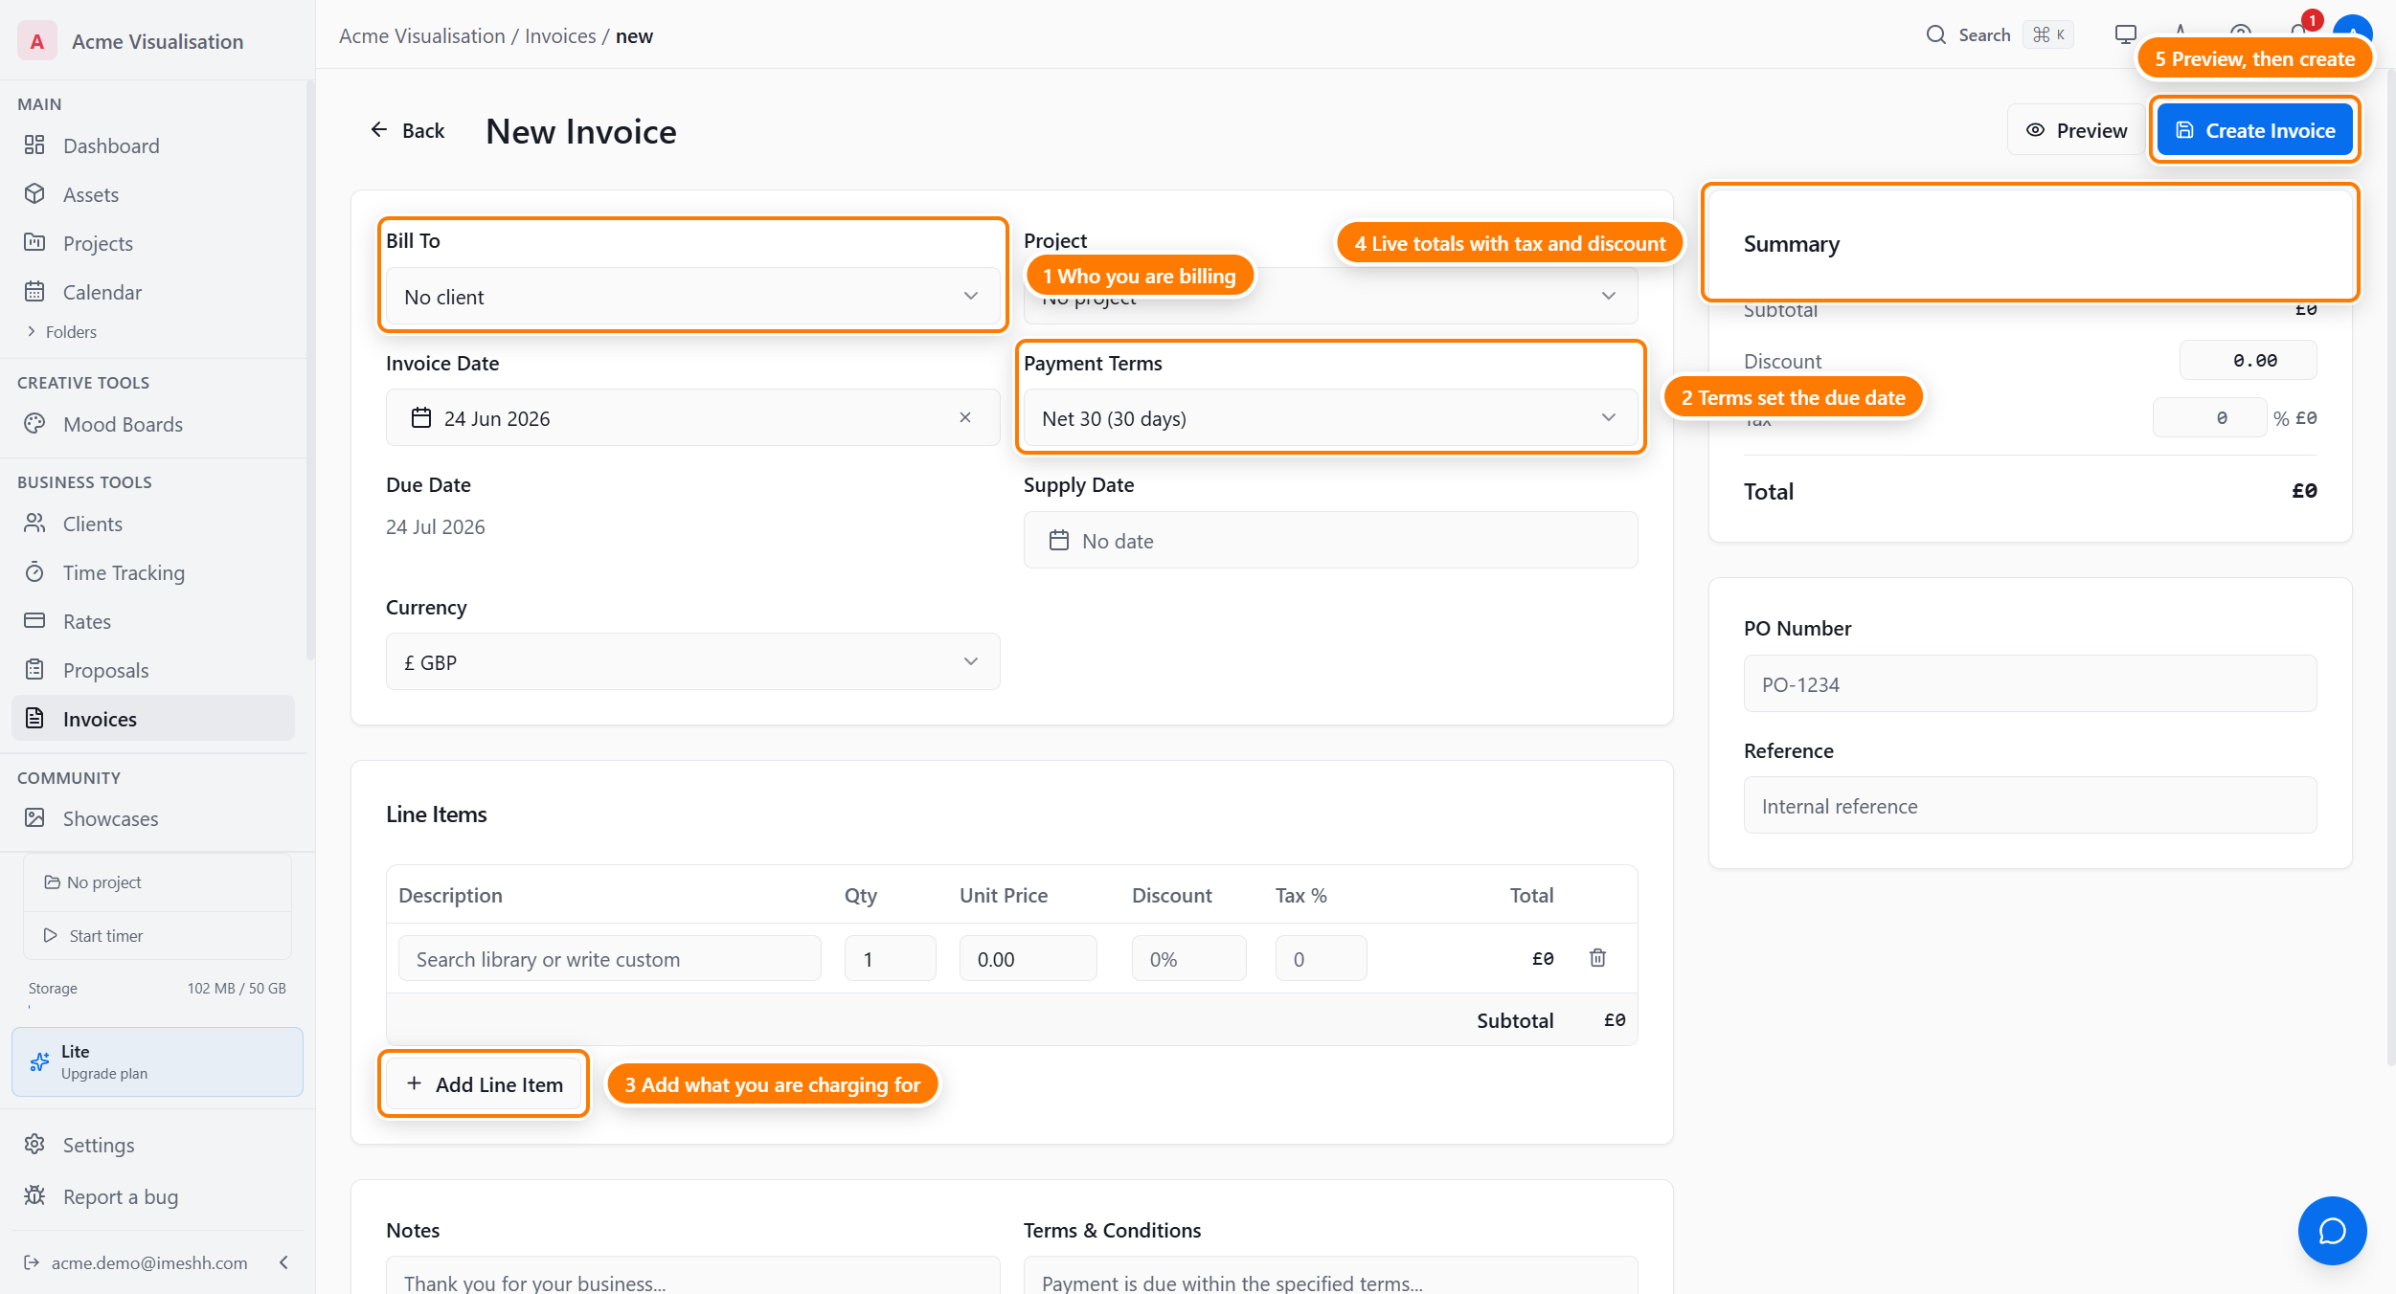Click the Search ⌘K shortcut hint

pos(2048,34)
